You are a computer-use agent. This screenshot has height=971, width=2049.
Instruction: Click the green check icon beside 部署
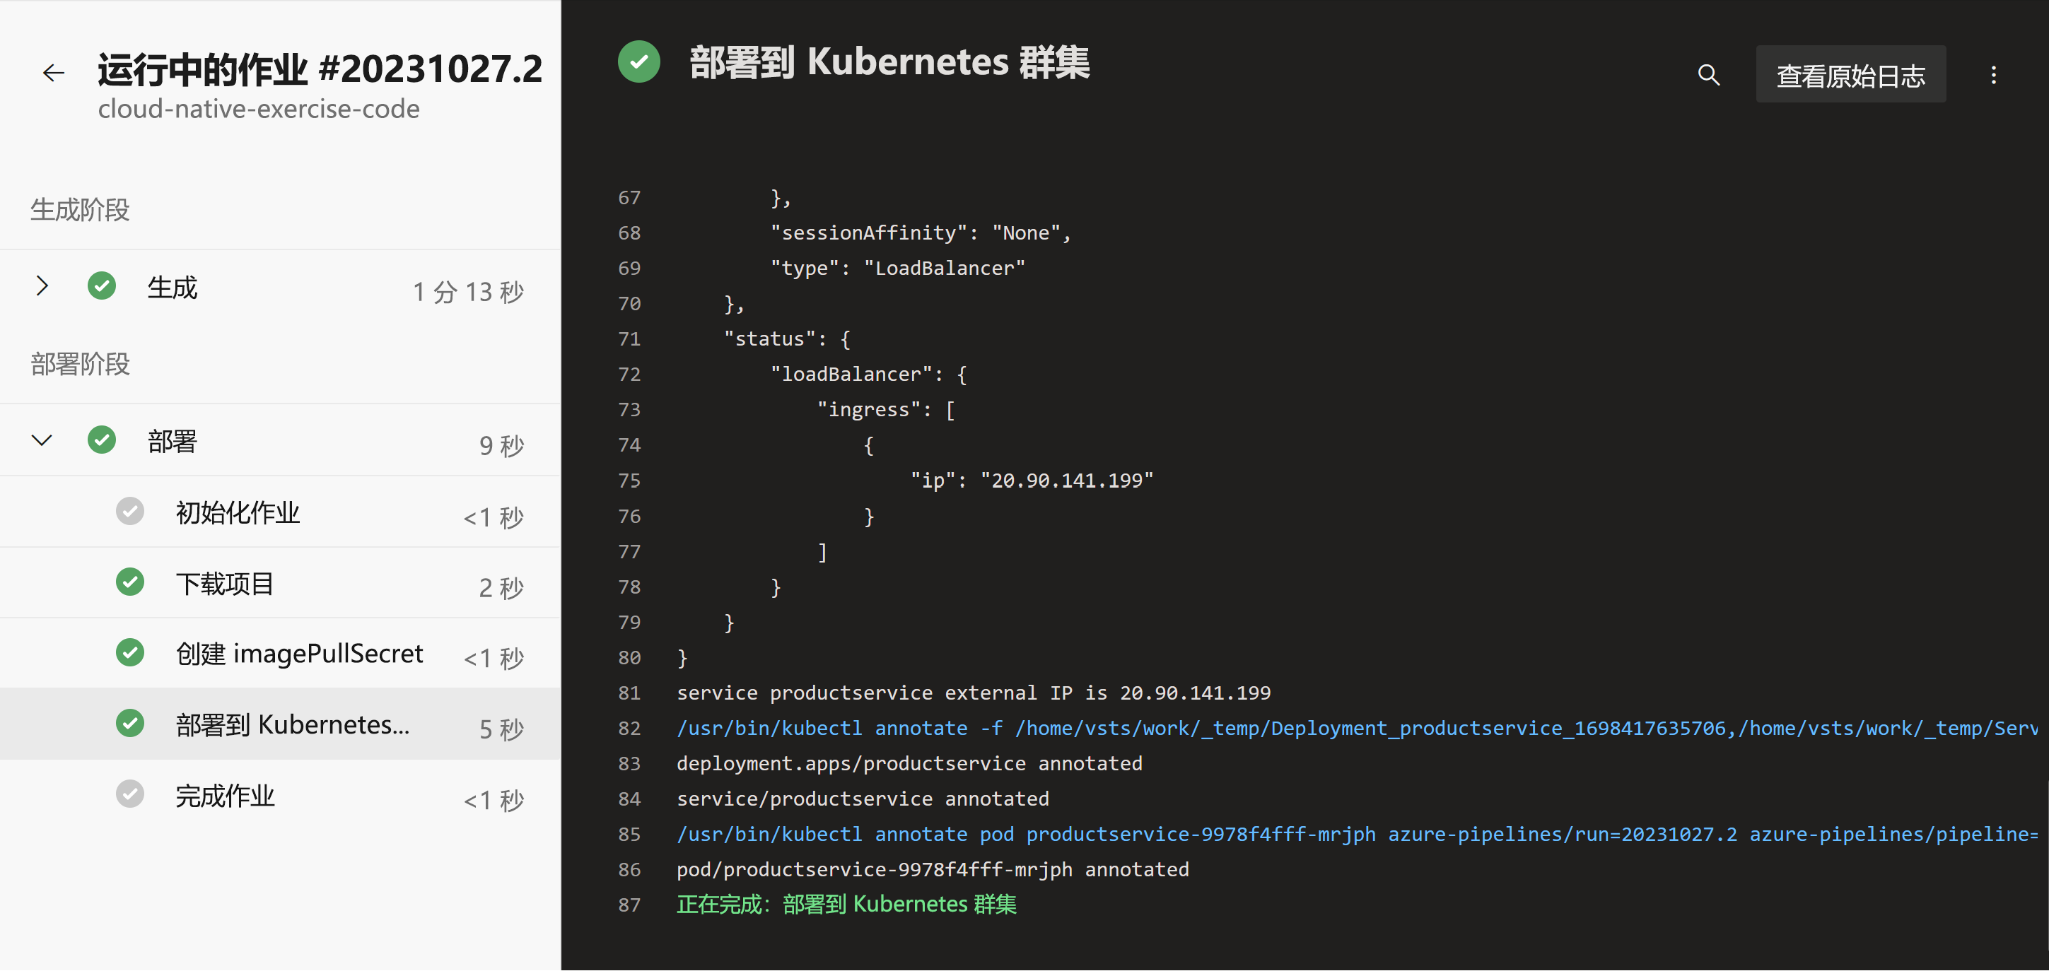(102, 440)
